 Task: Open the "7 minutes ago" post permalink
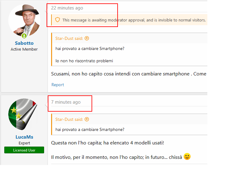point(66,102)
